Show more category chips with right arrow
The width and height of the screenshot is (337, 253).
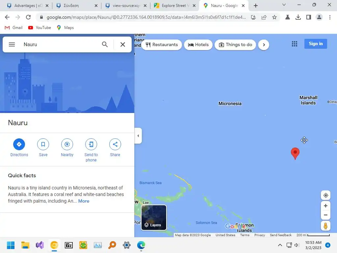[264, 45]
